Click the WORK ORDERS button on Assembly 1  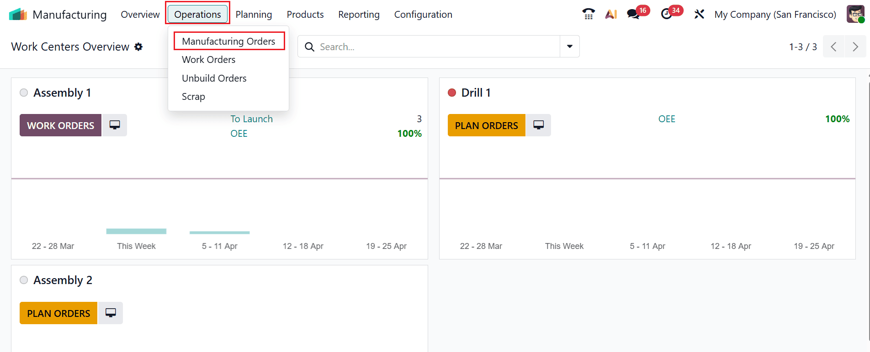pos(60,125)
